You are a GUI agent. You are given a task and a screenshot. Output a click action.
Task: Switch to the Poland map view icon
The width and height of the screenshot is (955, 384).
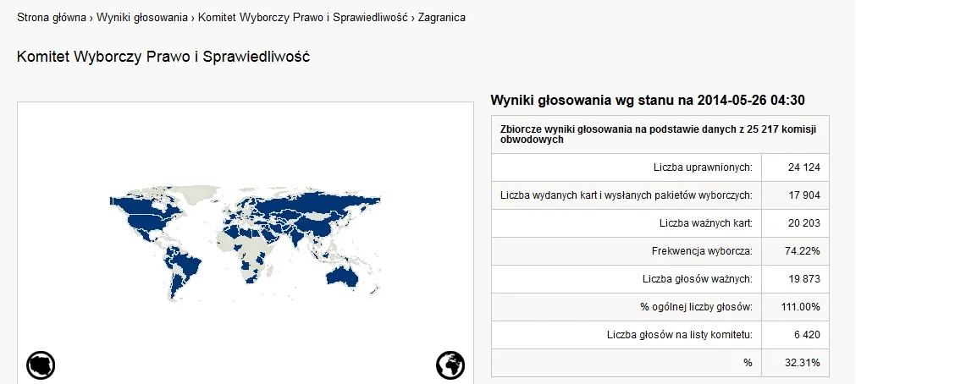pos(41,365)
